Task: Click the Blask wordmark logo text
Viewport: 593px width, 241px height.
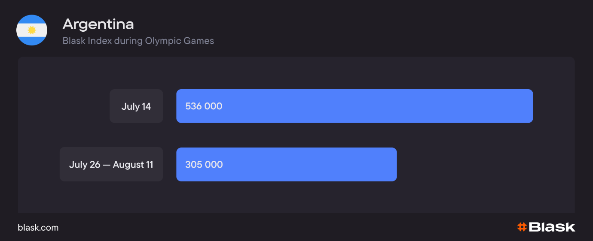Action: (552, 227)
